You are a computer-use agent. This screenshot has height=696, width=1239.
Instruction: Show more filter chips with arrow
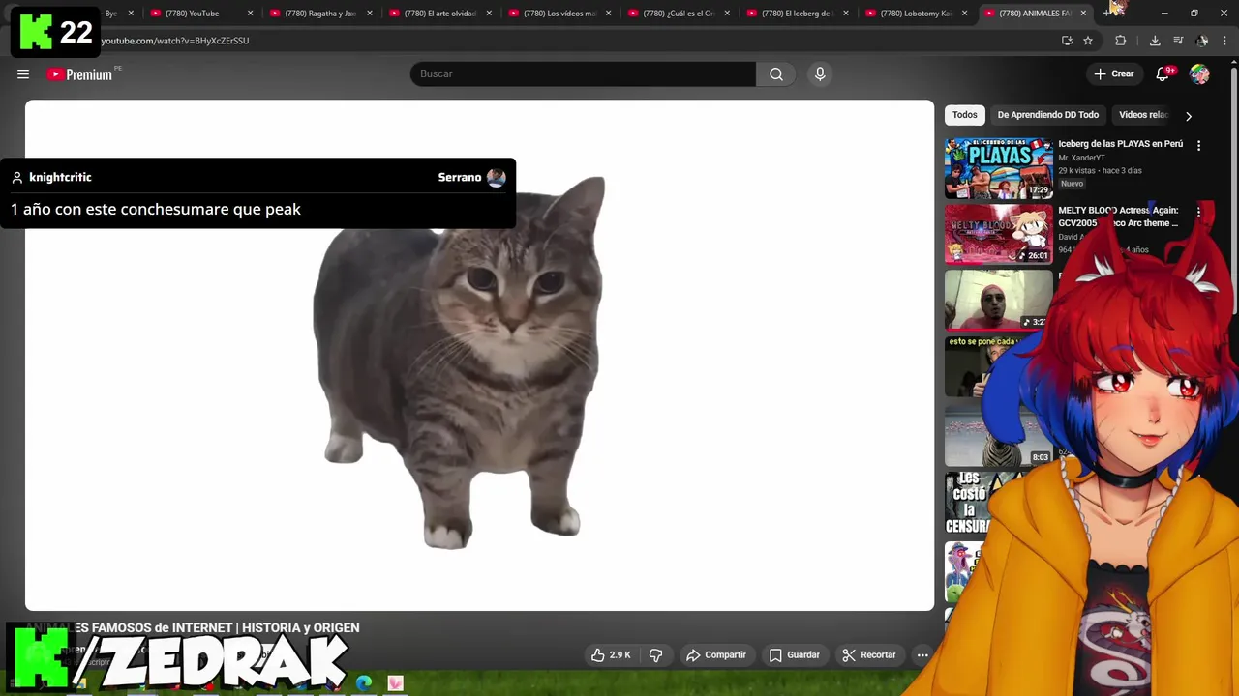pyautogui.click(x=1189, y=116)
